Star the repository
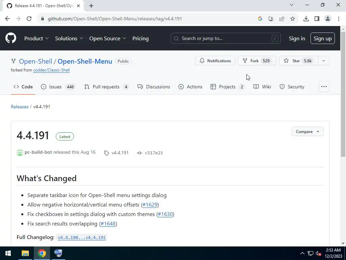Image resolution: width=346 pixels, height=260 pixels. tap(299, 61)
